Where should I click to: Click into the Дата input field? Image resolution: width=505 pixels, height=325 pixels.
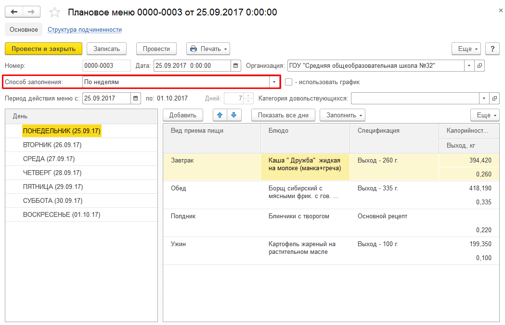pyautogui.click(x=192, y=66)
